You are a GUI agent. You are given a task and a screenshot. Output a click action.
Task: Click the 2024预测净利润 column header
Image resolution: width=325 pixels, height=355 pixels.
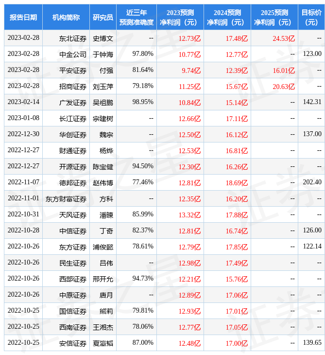coord(227,17)
